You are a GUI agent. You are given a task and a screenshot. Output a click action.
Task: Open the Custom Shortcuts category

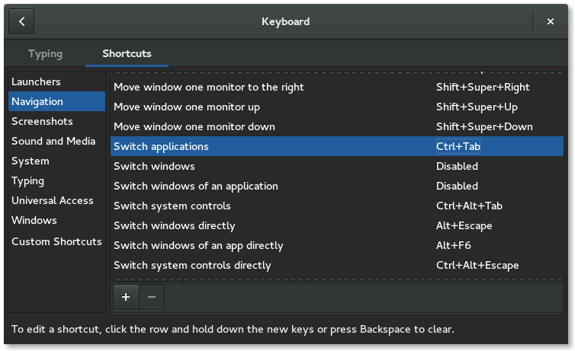coord(56,241)
